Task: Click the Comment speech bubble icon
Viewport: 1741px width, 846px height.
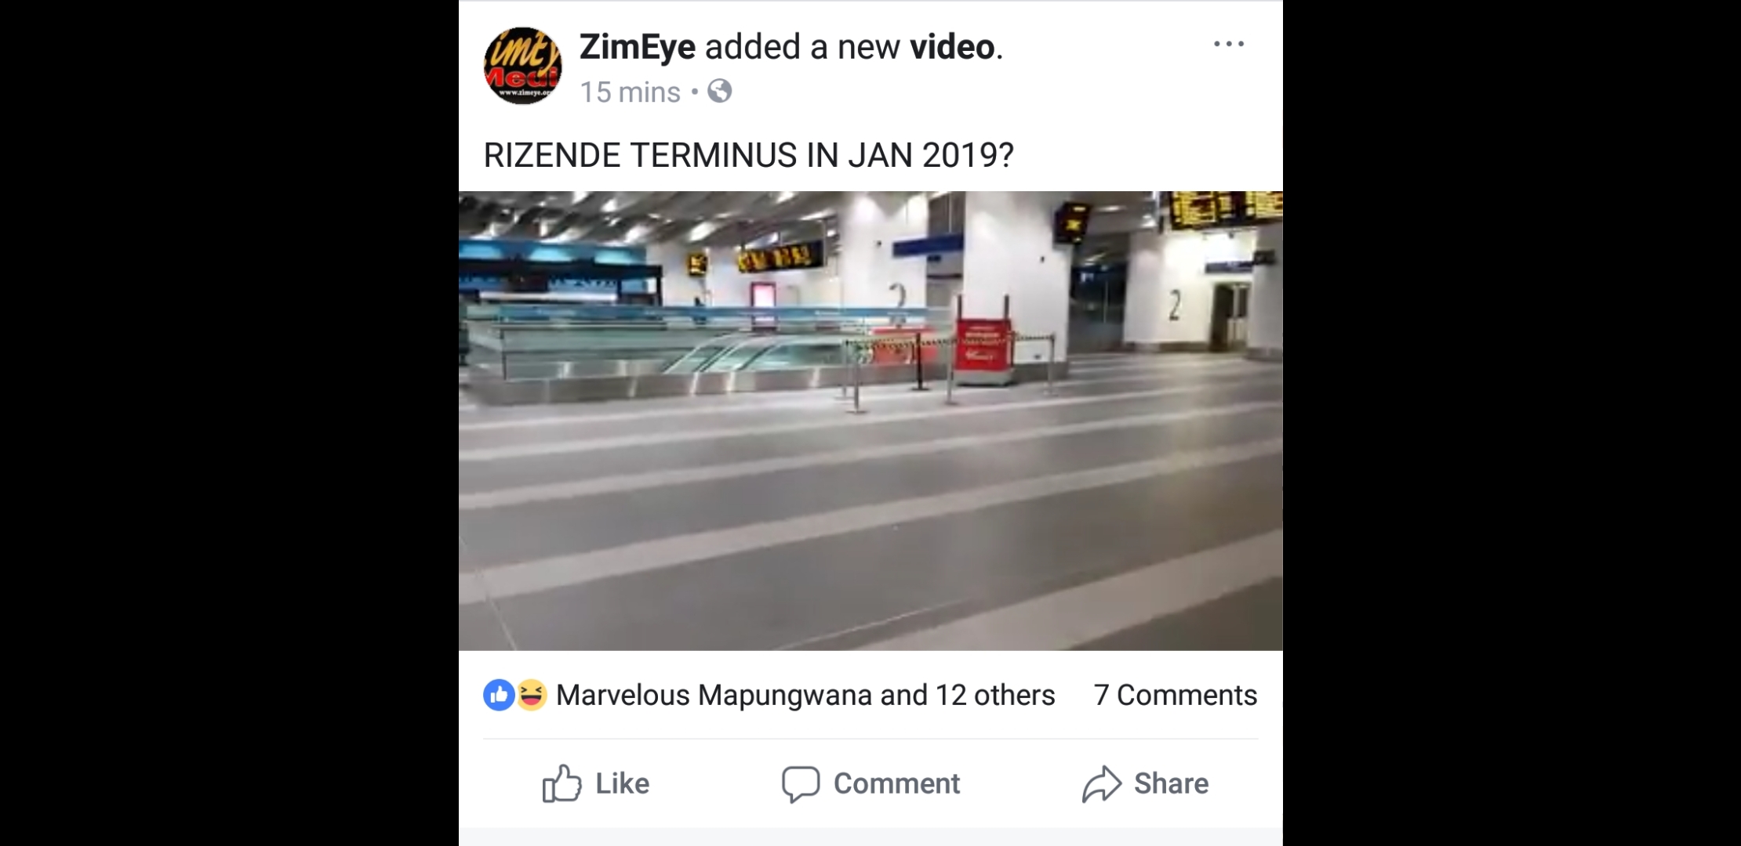Action: pos(801,784)
